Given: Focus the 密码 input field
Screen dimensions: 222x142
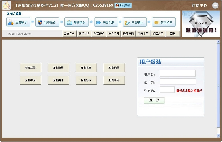Looking at the screenshot, I should click(178, 81).
